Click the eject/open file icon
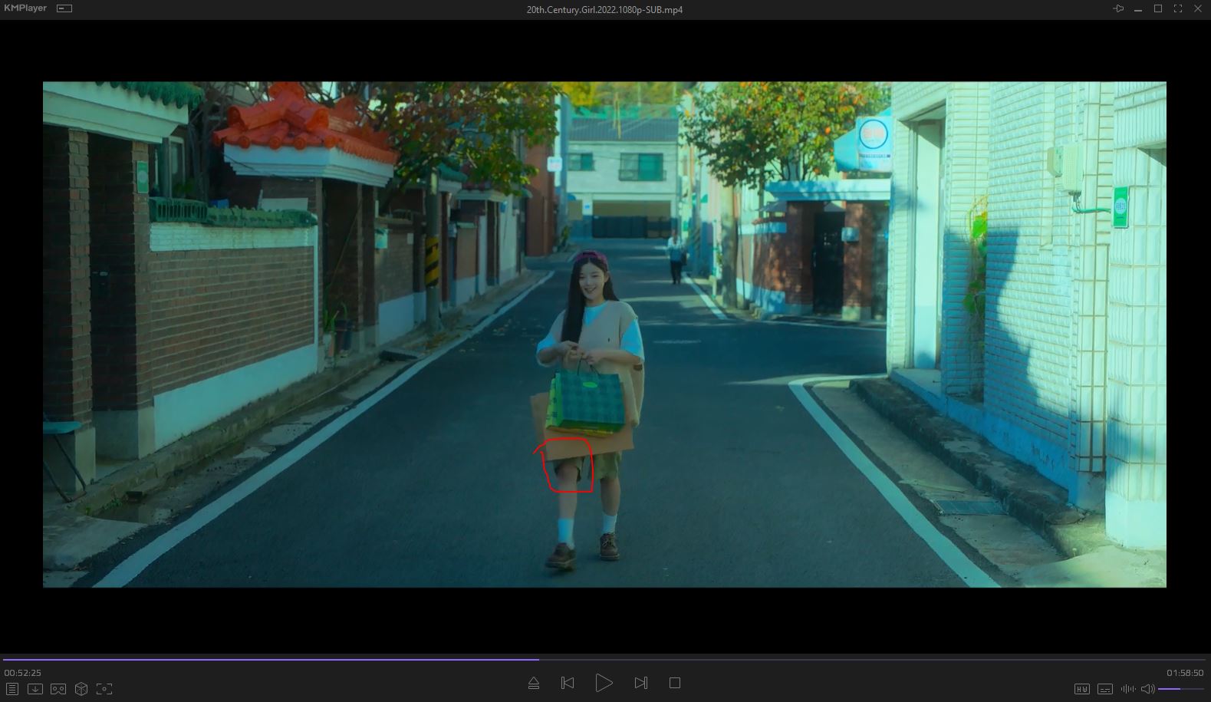The height and width of the screenshot is (702, 1211). [x=534, y=683]
